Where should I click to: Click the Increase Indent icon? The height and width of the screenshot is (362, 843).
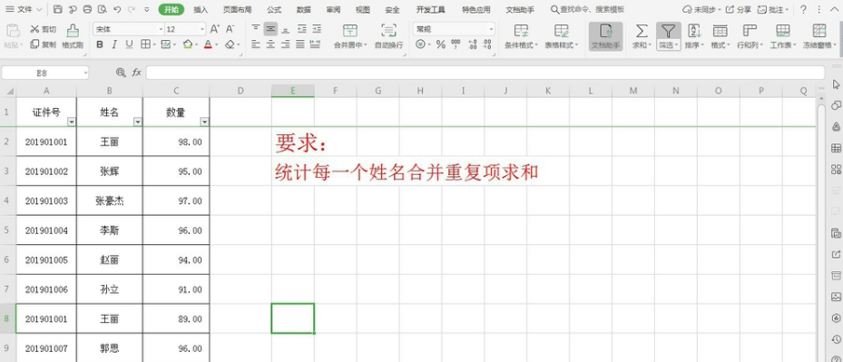pos(317,29)
